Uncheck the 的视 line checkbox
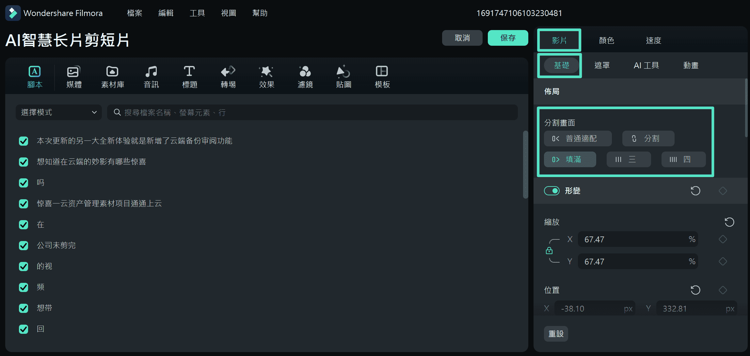Image resolution: width=750 pixels, height=356 pixels. tap(24, 267)
